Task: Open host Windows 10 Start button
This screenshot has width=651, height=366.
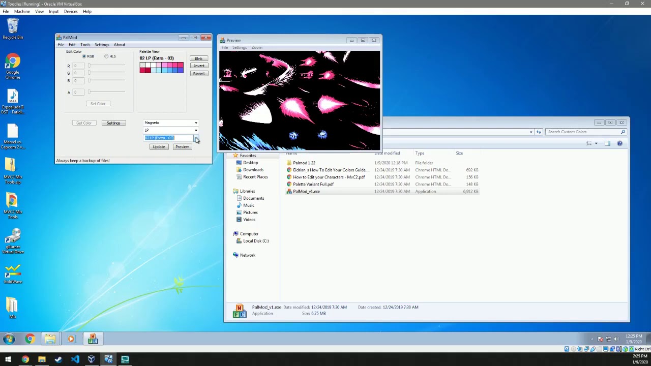Action: (7, 359)
